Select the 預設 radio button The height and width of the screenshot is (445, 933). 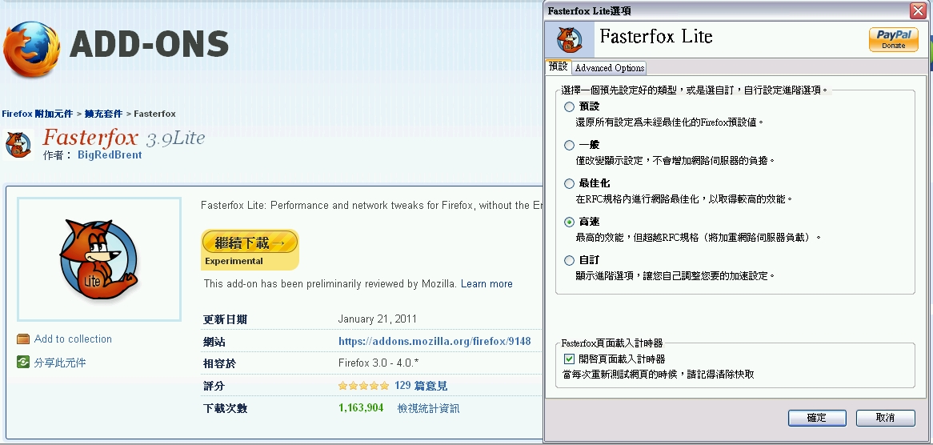(569, 106)
